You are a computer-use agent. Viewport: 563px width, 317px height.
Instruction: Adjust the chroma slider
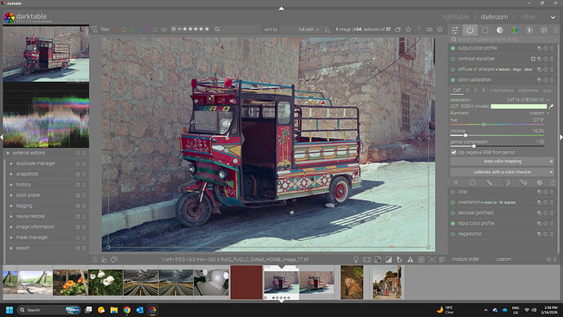497,135
